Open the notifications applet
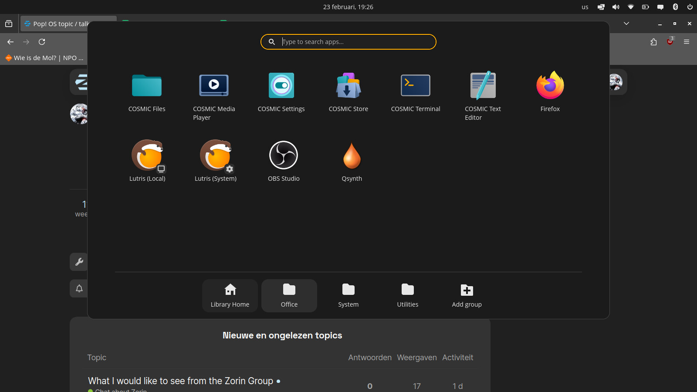The height and width of the screenshot is (392, 697). coord(660,7)
